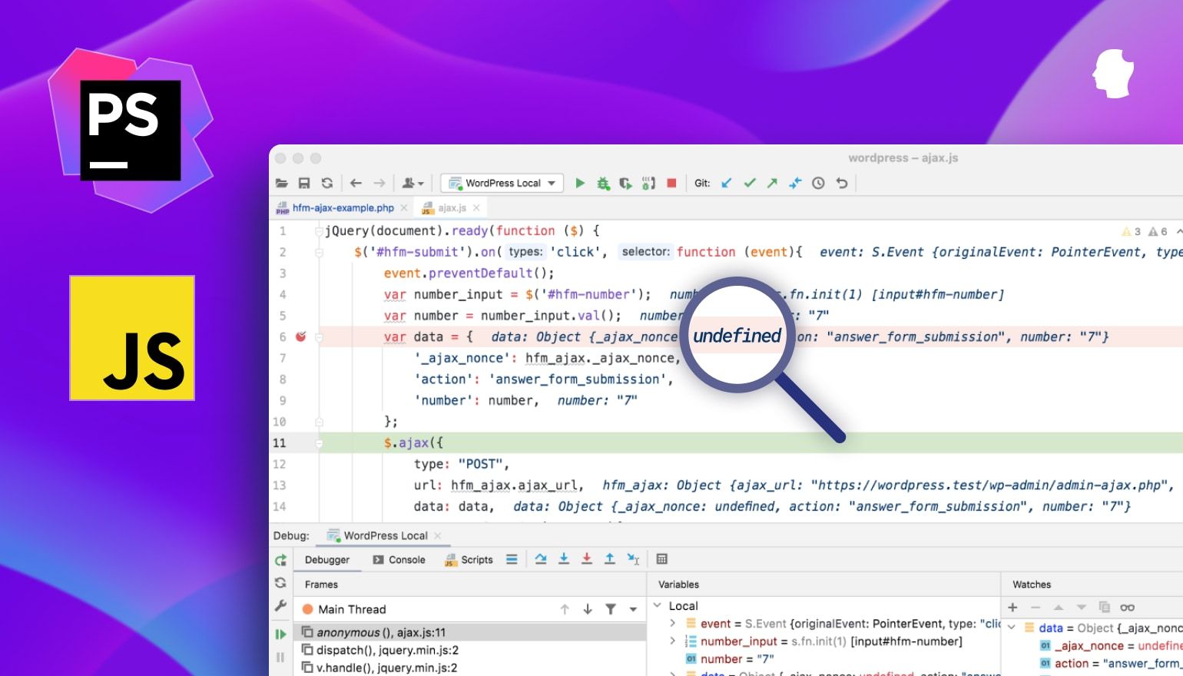Step out of the current frame

tap(609, 559)
